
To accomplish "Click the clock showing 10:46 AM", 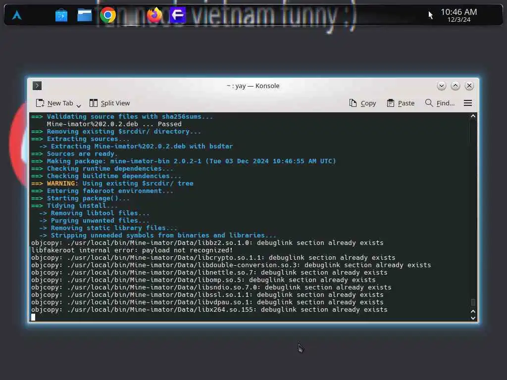I will point(459,15).
